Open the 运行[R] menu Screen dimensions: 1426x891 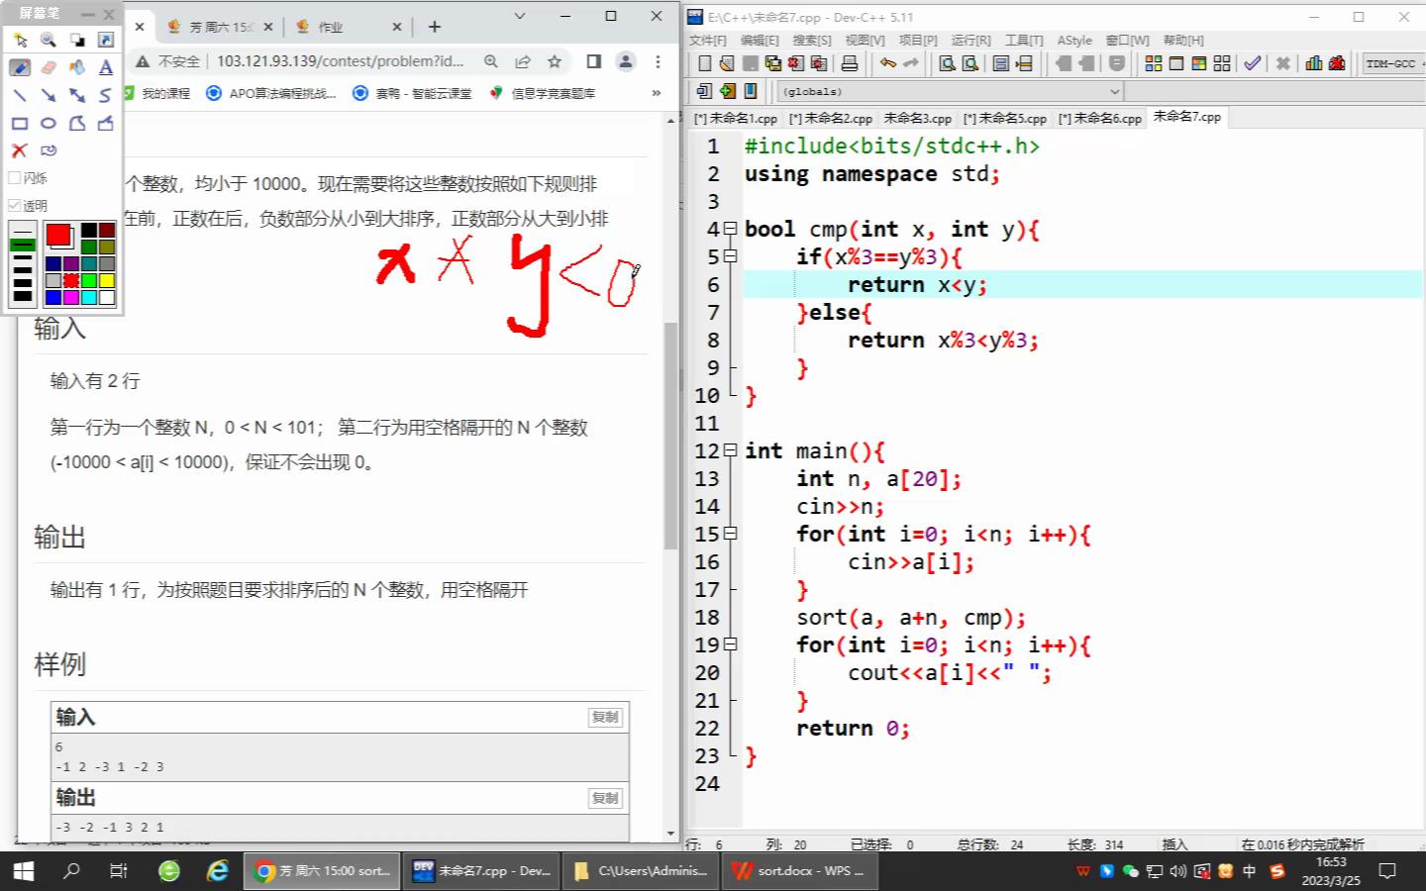pos(970,40)
